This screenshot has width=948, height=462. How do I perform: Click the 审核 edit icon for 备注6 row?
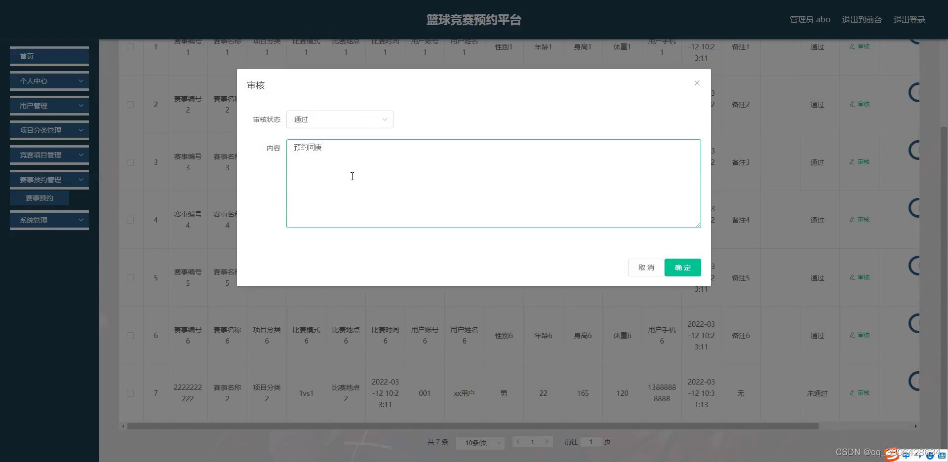pyautogui.click(x=859, y=335)
